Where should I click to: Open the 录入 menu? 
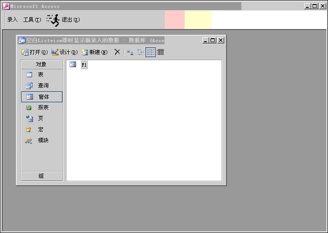tap(12, 20)
